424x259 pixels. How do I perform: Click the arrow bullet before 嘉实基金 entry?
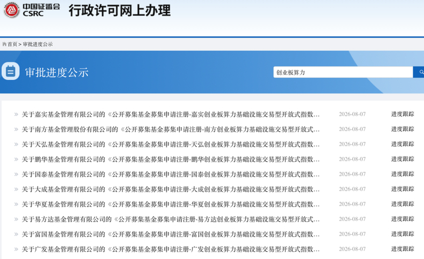click(16, 115)
